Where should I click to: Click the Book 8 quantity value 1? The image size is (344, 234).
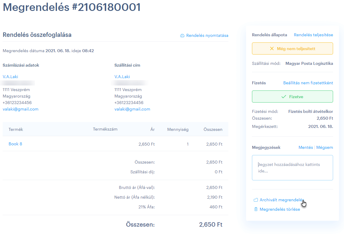188,144
